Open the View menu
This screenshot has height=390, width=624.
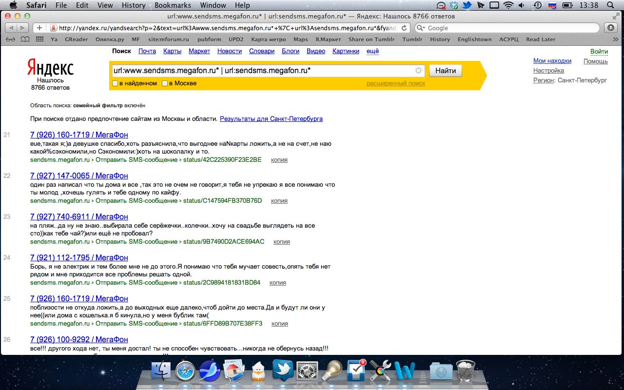105,5
